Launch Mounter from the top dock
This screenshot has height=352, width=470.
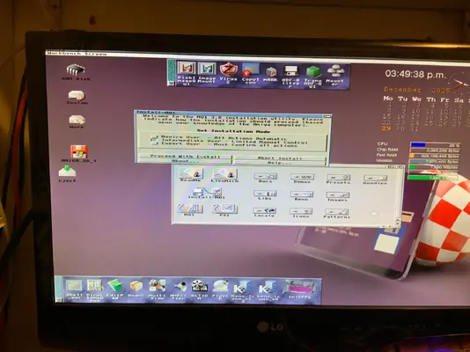[x=334, y=76]
